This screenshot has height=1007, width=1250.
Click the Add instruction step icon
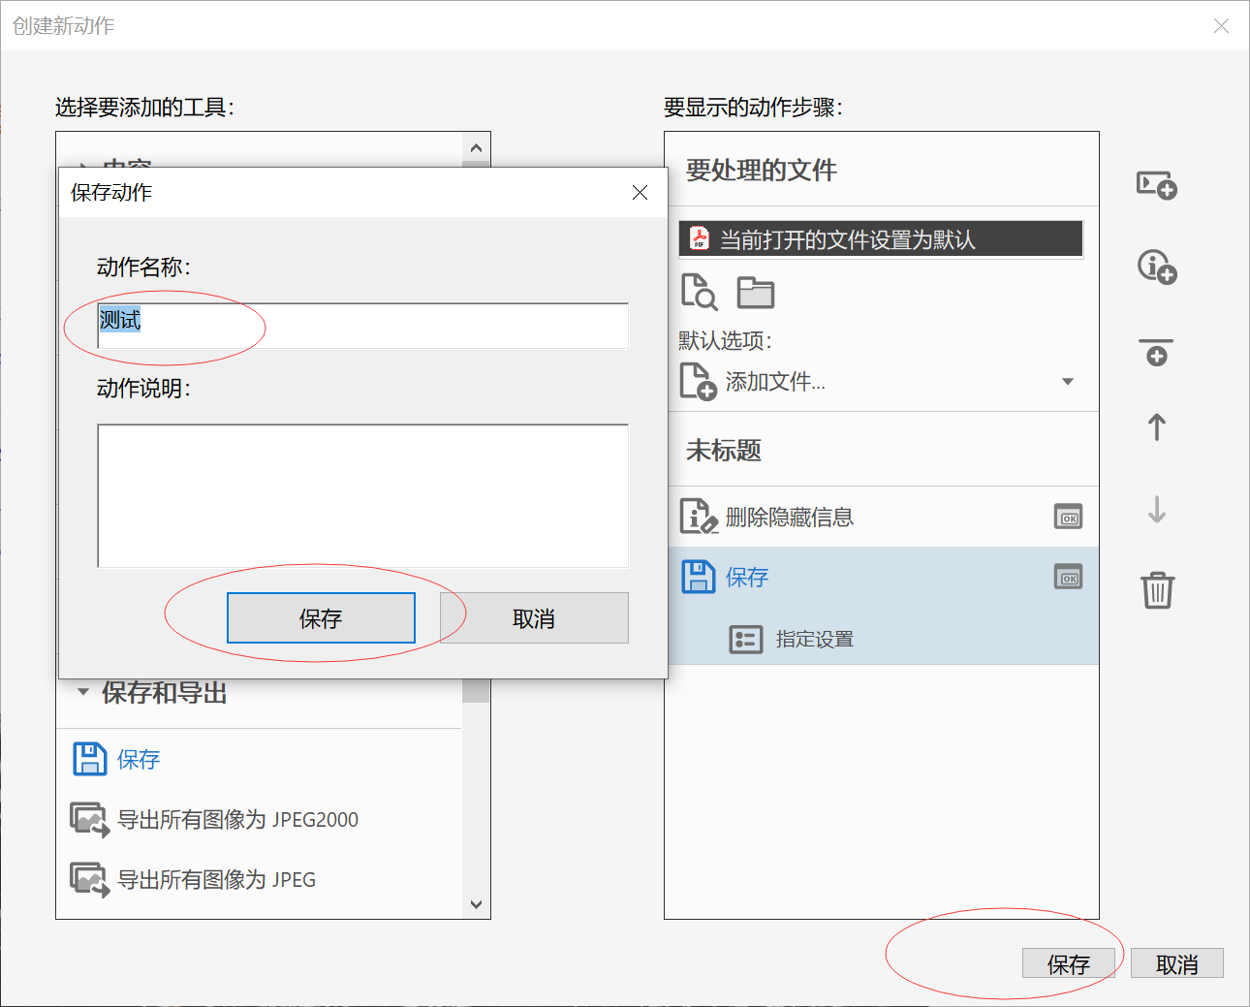pyautogui.click(x=1156, y=266)
